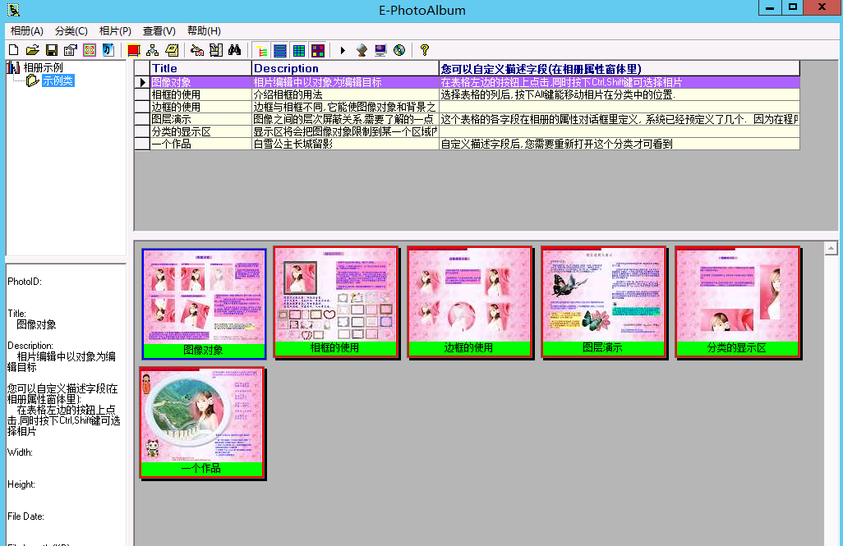Viewport: 843px width, 546px height.
Task: Click the crystal globe toolbar icon
Action: coord(362,50)
